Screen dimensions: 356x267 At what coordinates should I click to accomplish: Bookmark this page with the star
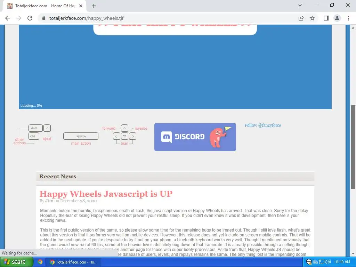(x=312, y=18)
